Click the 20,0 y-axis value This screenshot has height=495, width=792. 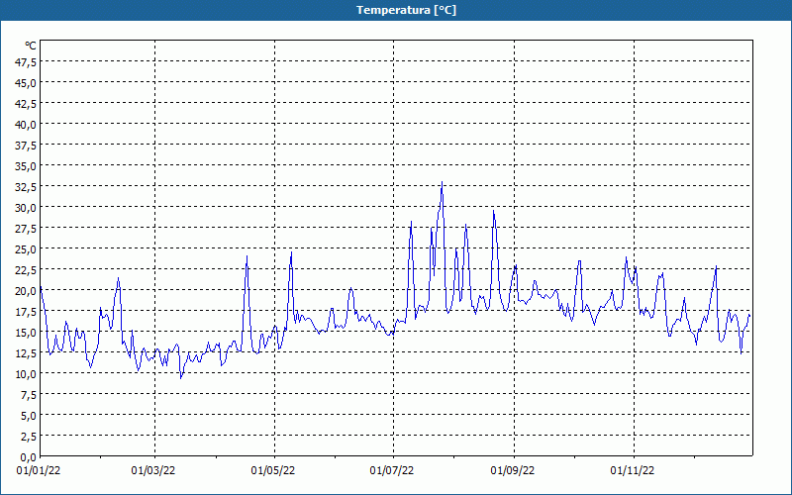[27, 291]
